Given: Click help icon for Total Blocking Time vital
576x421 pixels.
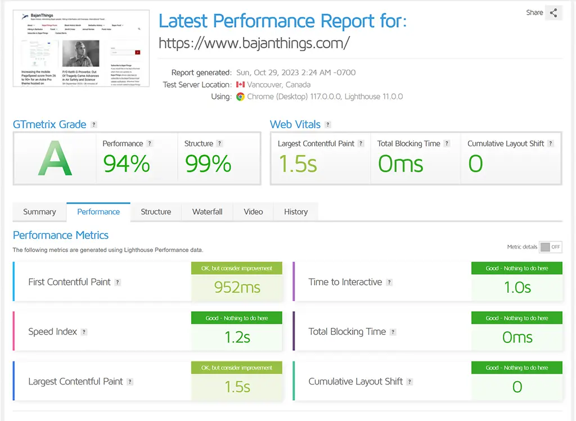Looking at the screenshot, I should (x=447, y=143).
